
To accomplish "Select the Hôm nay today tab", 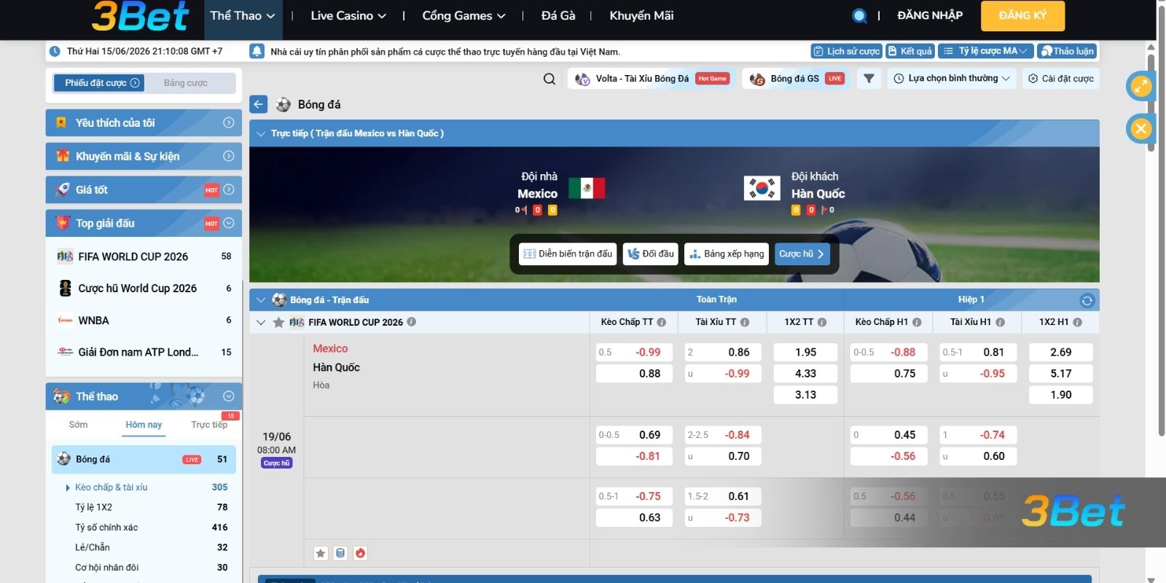I will (x=144, y=425).
